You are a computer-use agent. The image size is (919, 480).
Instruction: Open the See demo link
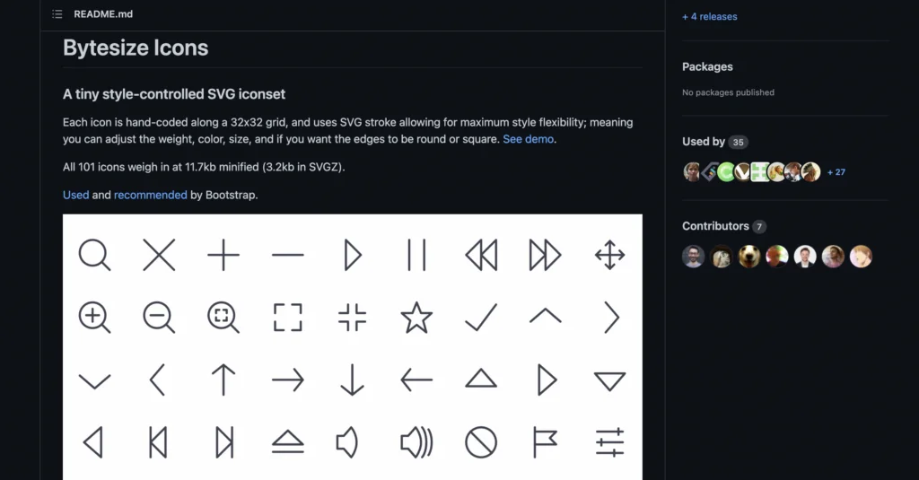tap(528, 139)
